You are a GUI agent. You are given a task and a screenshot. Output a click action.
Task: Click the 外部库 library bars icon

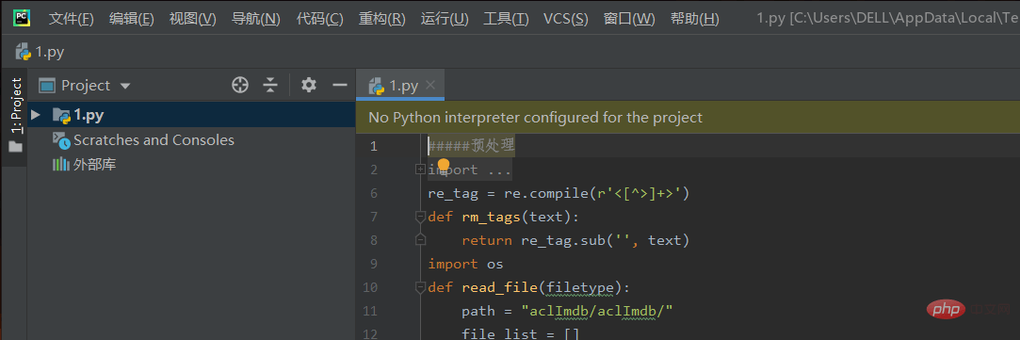click(61, 165)
